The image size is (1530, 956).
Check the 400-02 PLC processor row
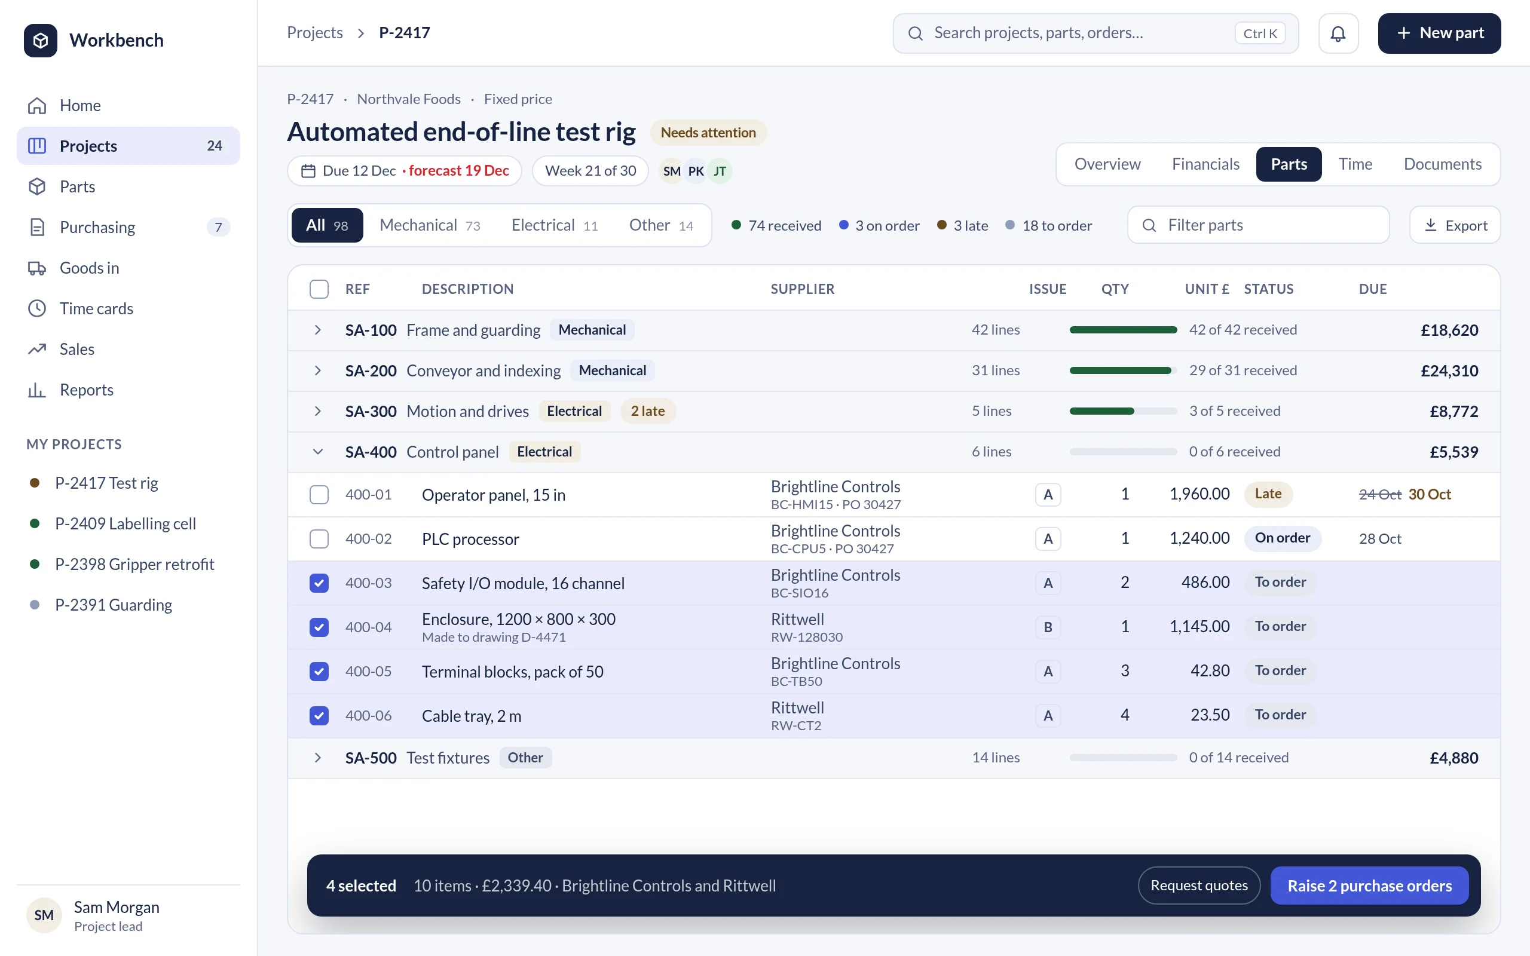click(x=319, y=539)
